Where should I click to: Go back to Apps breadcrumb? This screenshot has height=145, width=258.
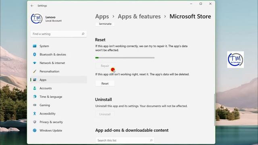[102, 17]
